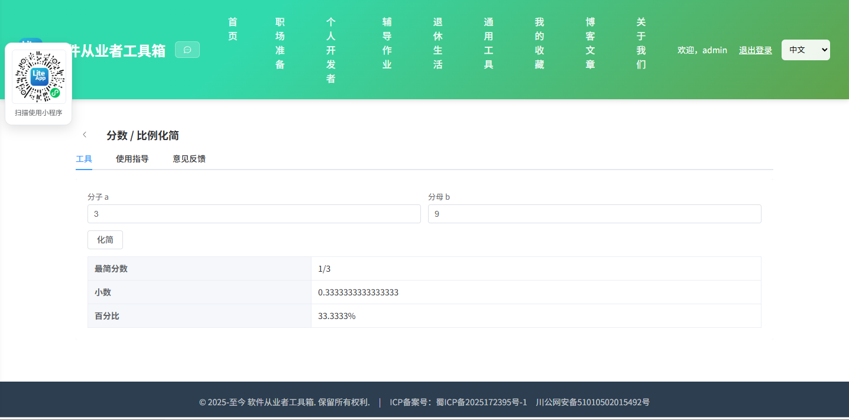Open the 职场准备 navigation item
The image size is (849, 420).
tap(280, 43)
